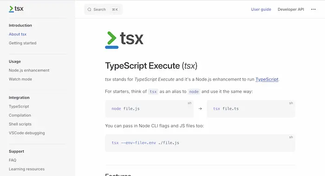Click the 'tsx --env-file=.env ./file.js' code block
Screen dimensions: 325x176
[x=200, y=143]
